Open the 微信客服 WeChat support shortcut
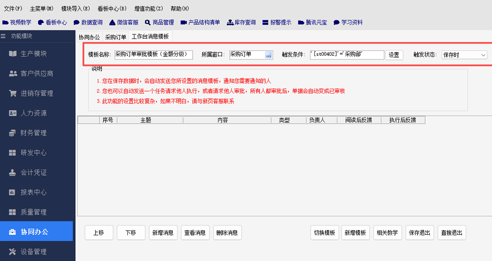The width and height of the screenshot is (492, 261). (x=124, y=22)
